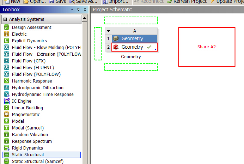Click the green checkmark in cell A2
244x164 pixels.
pos(149,47)
